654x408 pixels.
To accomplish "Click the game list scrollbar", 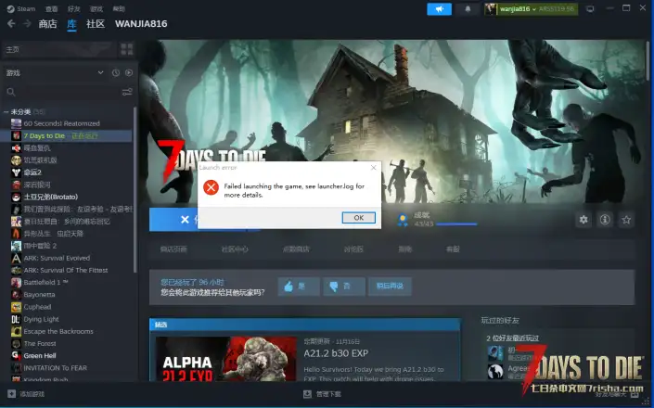I will tap(135, 189).
